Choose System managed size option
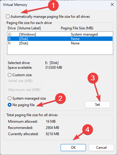Image resolution: width=117 pixels, height=155 pixels. tap(9, 98)
